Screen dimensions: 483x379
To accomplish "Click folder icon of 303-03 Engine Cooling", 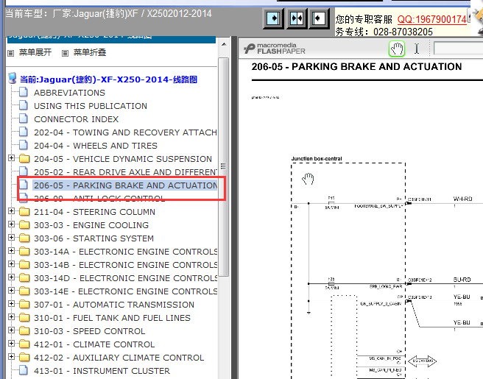I will click(24, 224).
